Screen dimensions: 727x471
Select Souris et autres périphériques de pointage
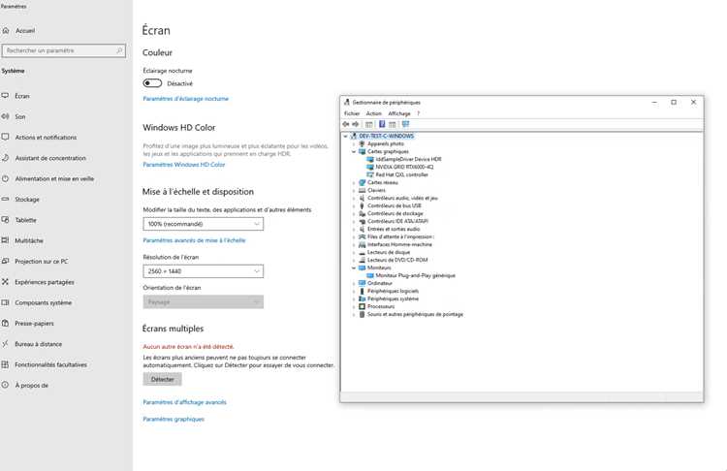[416, 314]
